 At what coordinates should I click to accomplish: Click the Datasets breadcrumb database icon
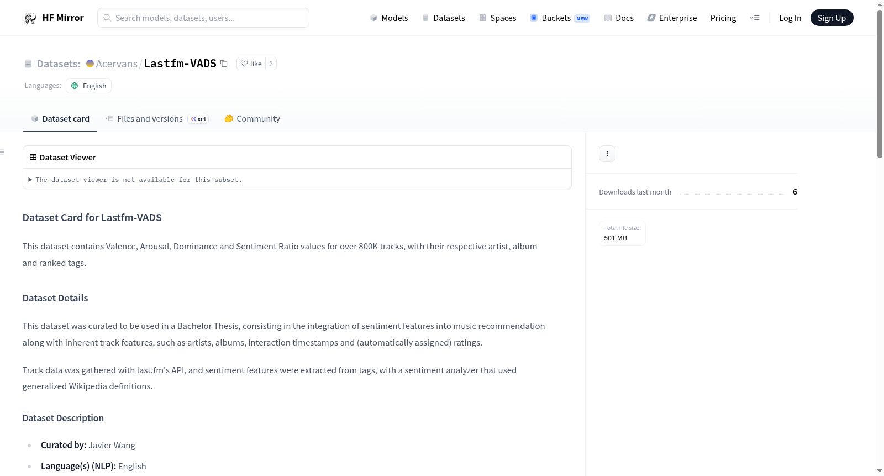click(x=28, y=64)
